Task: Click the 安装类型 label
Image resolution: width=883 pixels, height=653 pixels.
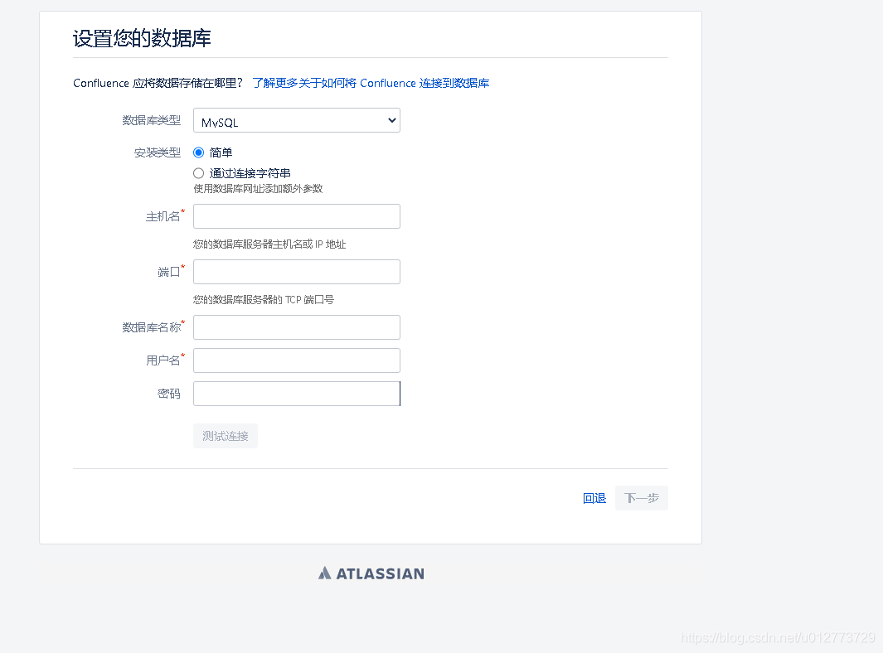Action: point(157,152)
